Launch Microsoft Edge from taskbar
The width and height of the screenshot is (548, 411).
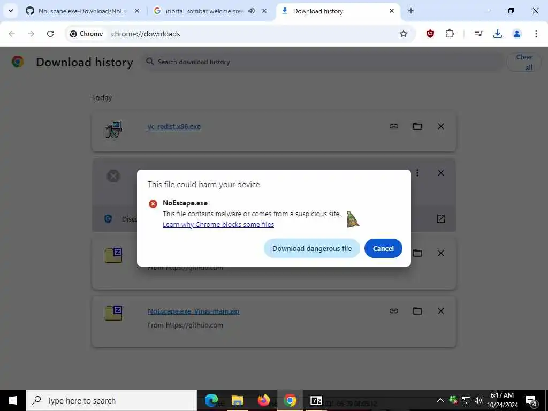click(211, 400)
